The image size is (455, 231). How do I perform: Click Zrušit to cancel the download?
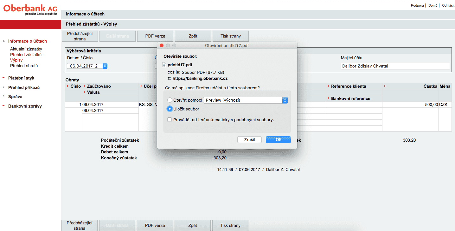pyautogui.click(x=250, y=139)
